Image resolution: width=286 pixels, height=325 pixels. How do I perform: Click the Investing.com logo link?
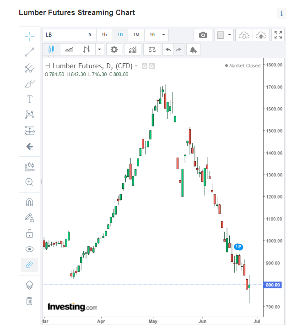coord(72,307)
